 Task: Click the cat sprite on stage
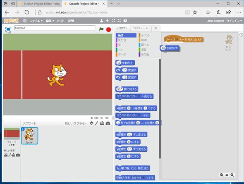coord(57,75)
